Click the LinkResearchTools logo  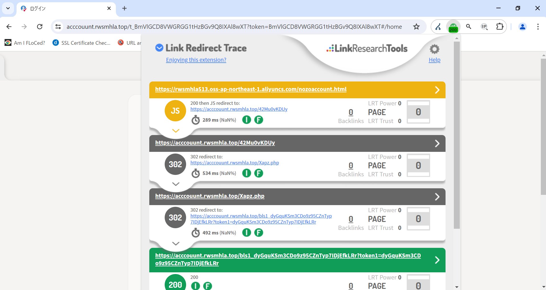367,48
